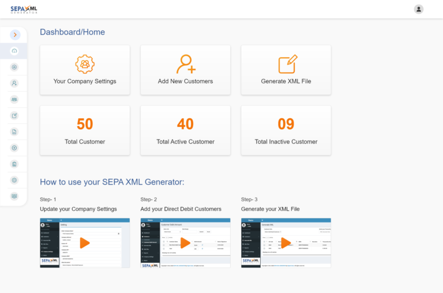Click the Add New Customers card
Viewport: 443px width, 293px height.
185,70
